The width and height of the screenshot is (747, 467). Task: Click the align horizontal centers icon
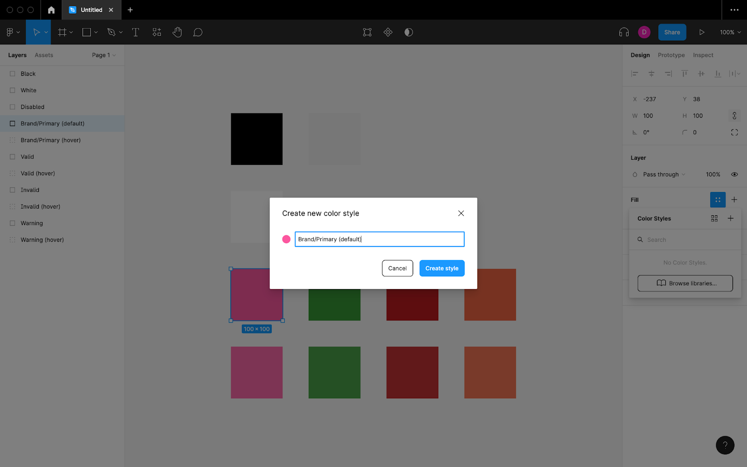[x=651, y=74]
